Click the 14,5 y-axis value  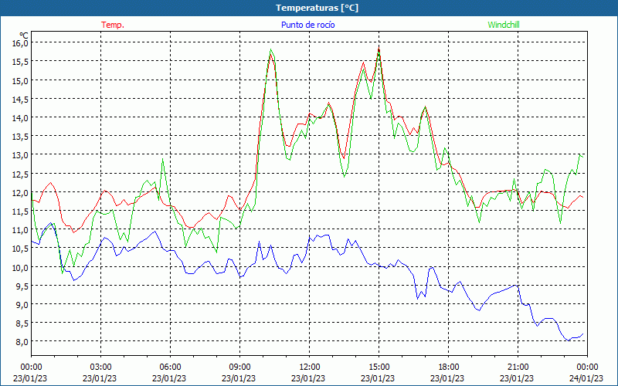[x=20, y=99]
